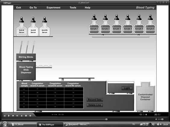The image size is (170, 127).
Task: Mute with KMPlayer speaker icon
Action: [156, 119]
